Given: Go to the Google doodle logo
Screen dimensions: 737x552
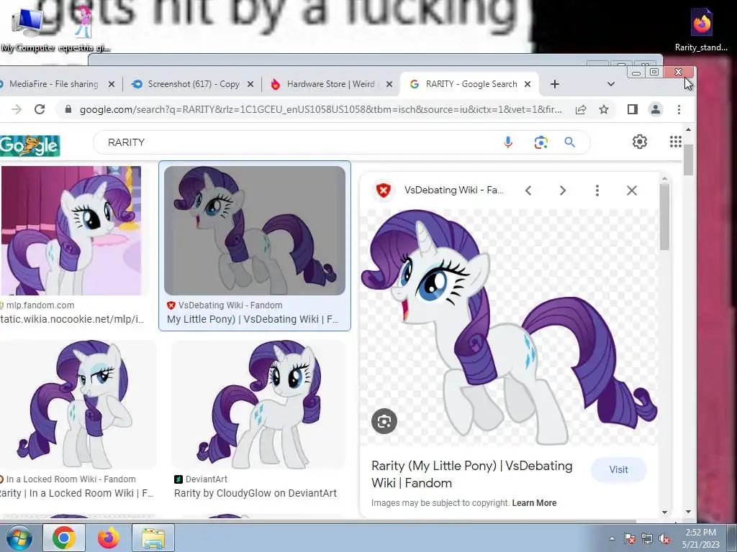Looking at the screenshot, I should tap(30, 145).
